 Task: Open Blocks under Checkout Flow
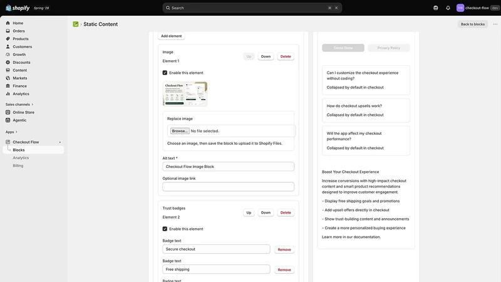pos(33,150)
